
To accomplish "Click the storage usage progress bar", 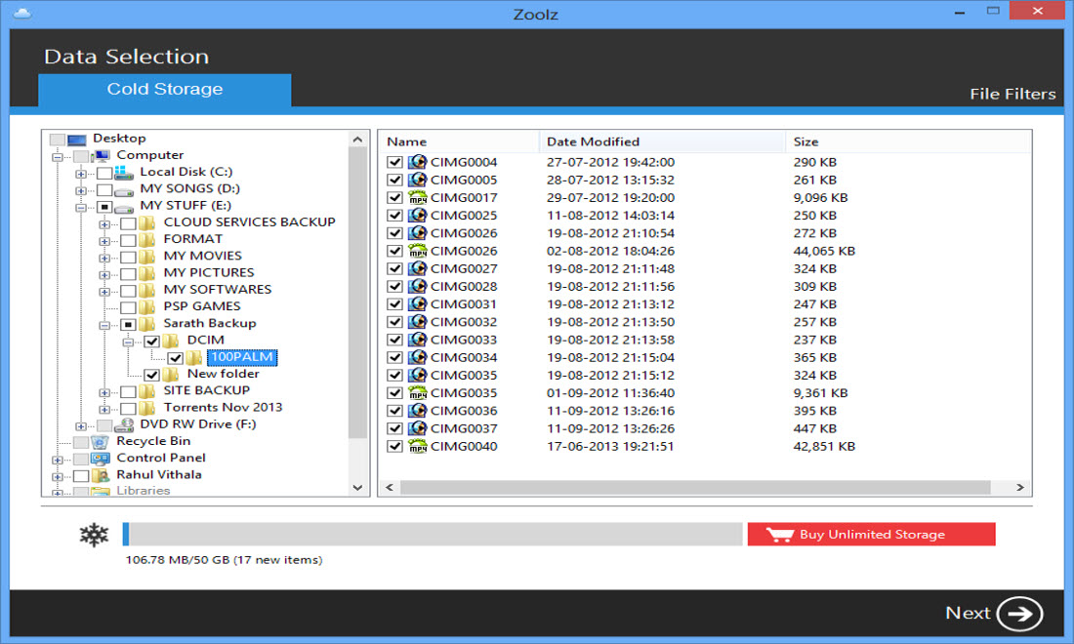I will [434, 535].
